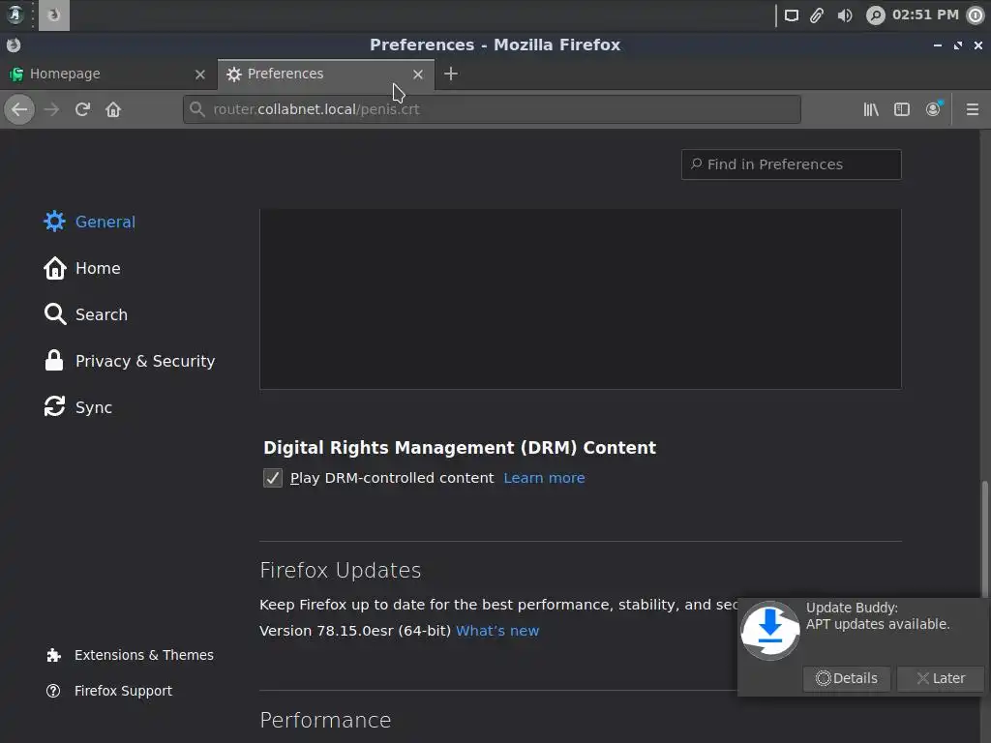Click the clipboard paperclip tray icon

click(x=818, y=15)
